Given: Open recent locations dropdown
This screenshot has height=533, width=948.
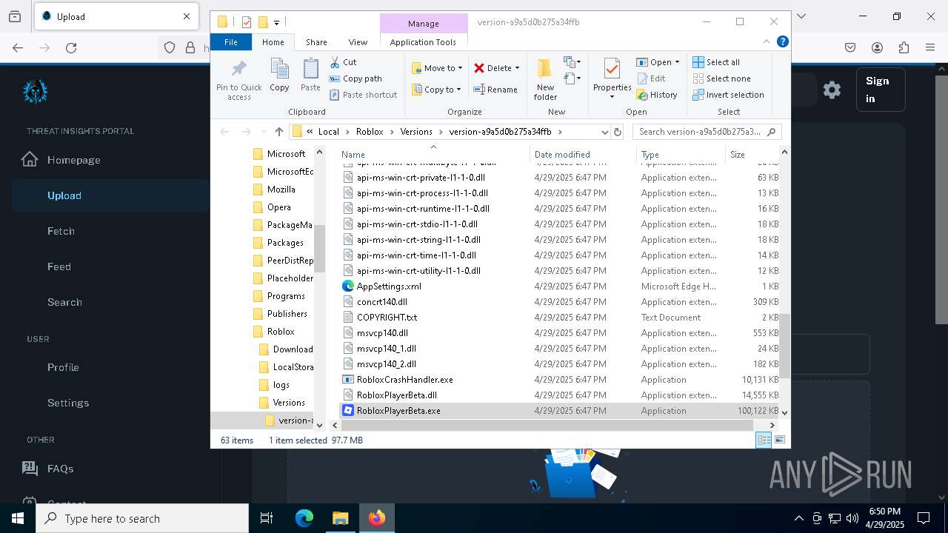Looking at the screenshot, I should click(x=263, y=132).
